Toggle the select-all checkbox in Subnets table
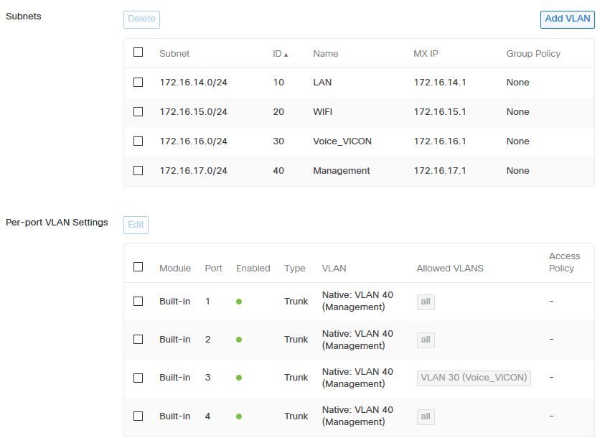This screenshot has height=438, width=610. pyautogui.click(x=139, y=52)
